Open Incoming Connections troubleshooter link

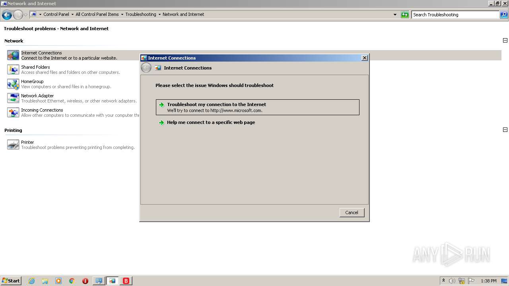pyautogui.click(x=42, y=110)
